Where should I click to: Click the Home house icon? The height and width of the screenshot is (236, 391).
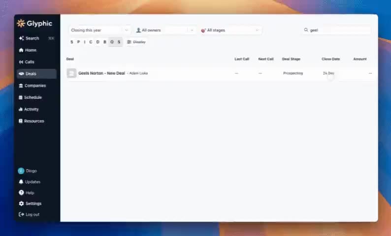click(21, 50)
